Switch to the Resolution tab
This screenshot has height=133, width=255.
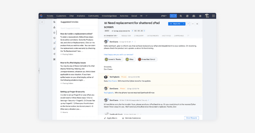126,36
